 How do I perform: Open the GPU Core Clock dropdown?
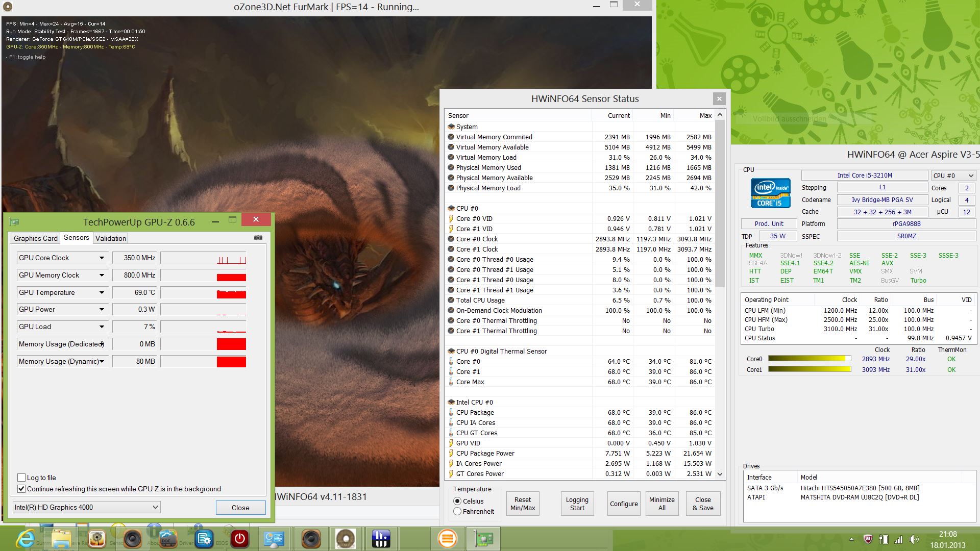coord(102,258)
